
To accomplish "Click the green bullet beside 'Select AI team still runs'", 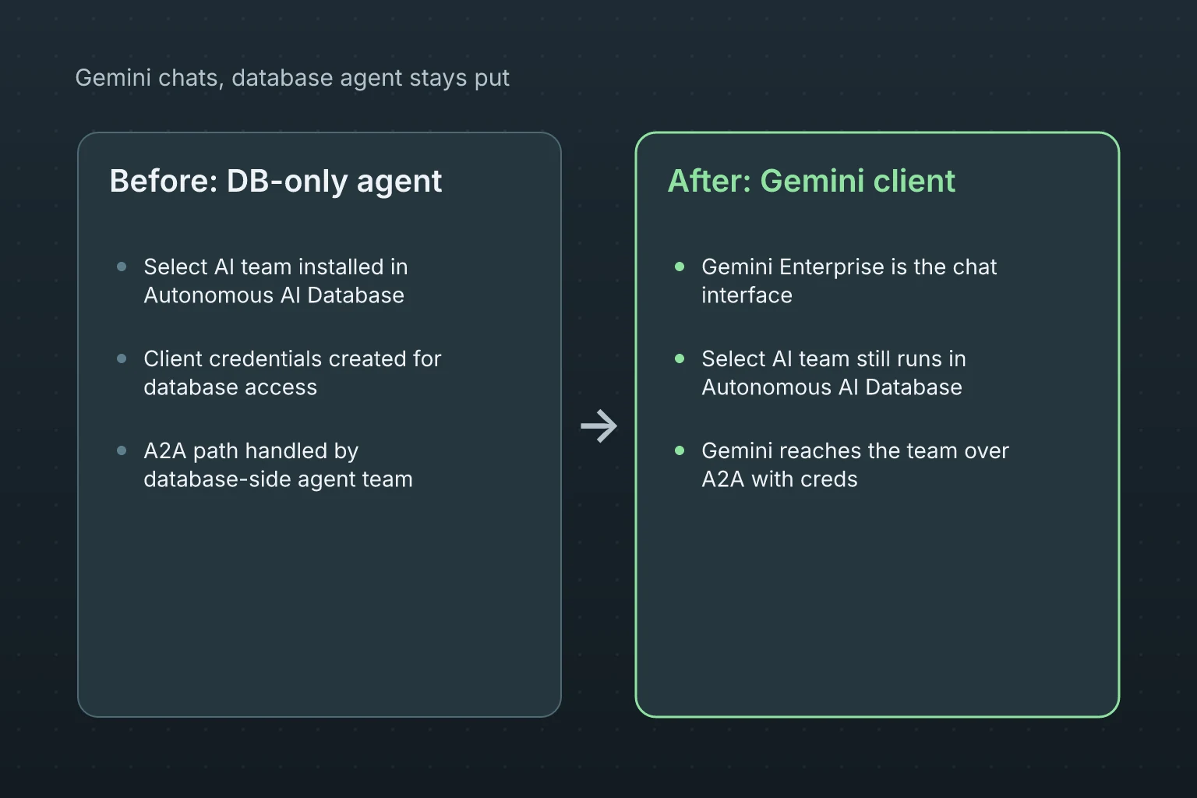I will 680,358.
